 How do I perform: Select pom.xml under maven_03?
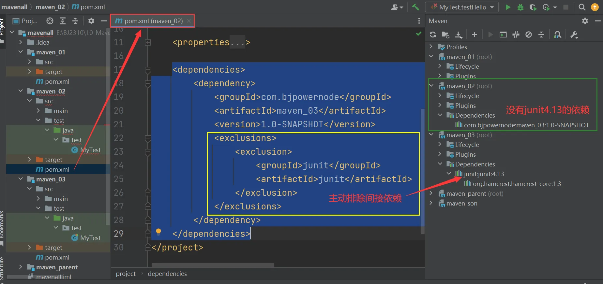57,257
